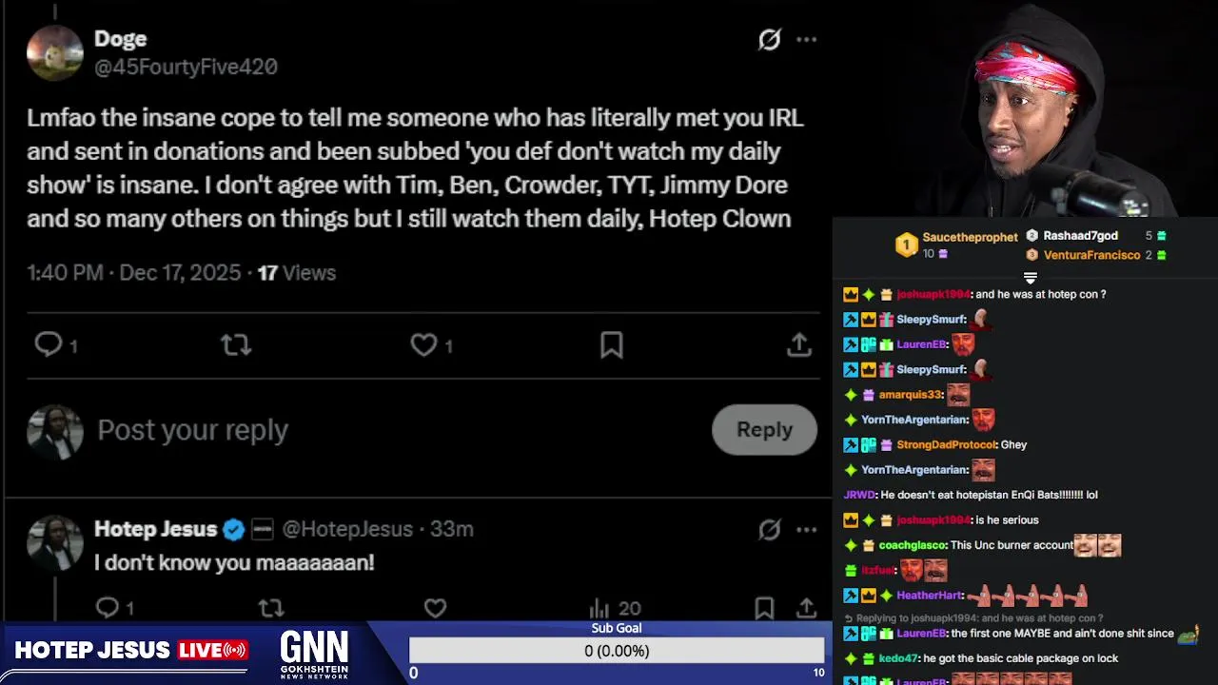Open Doge's profile avatar

pos(54,52)
